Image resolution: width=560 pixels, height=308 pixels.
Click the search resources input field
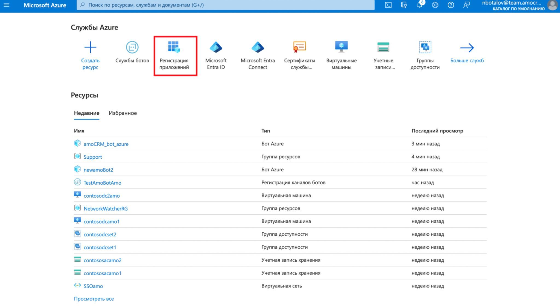point(226,5)
